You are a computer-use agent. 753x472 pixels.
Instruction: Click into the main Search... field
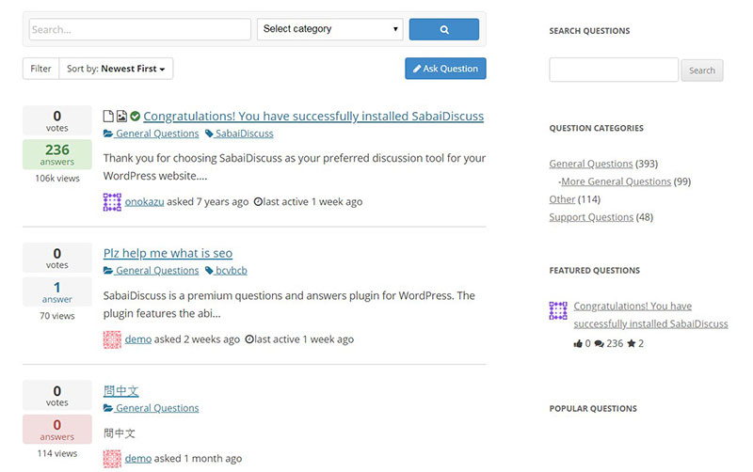click(x=139, y=29)
